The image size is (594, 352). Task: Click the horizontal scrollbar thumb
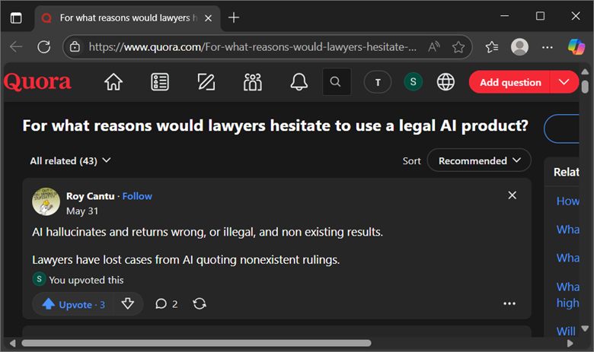(196, 343)
